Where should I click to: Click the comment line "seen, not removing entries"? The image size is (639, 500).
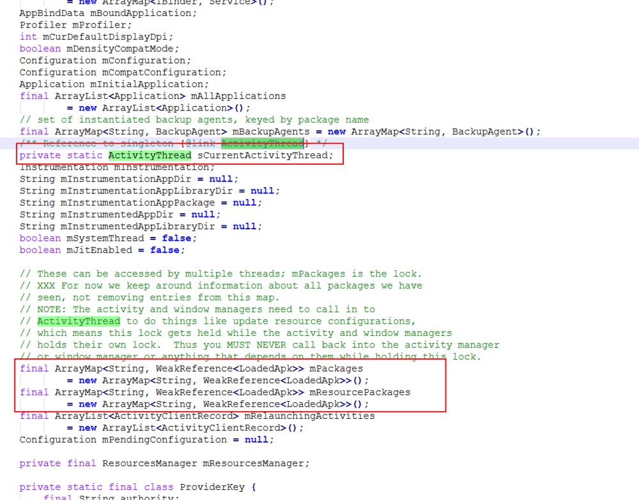point(150,297)
